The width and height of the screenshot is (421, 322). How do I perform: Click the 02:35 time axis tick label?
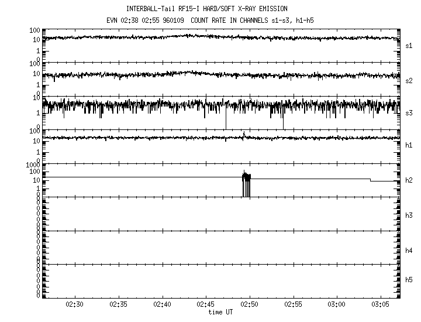tap(119, 305)
